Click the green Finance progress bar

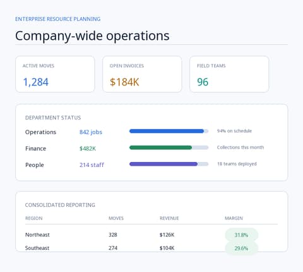(169, 147)
